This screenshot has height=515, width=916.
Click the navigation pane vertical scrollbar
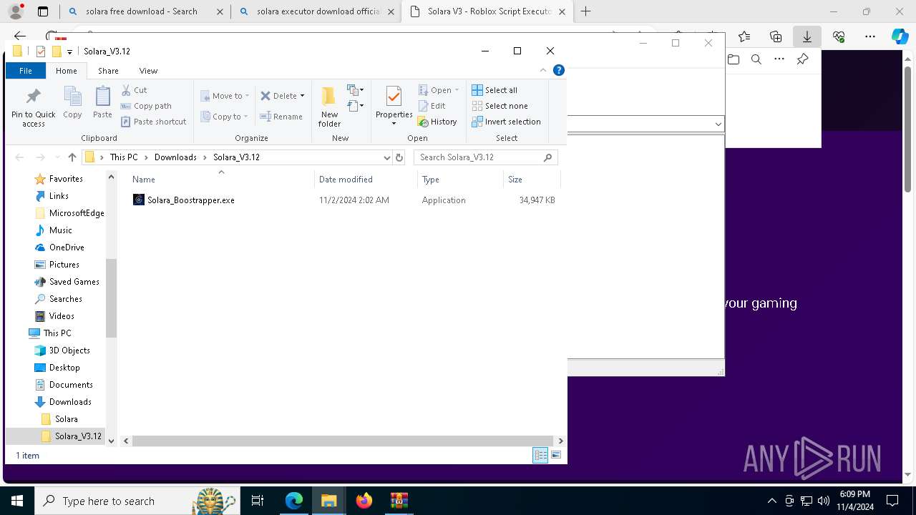point(111,297)
